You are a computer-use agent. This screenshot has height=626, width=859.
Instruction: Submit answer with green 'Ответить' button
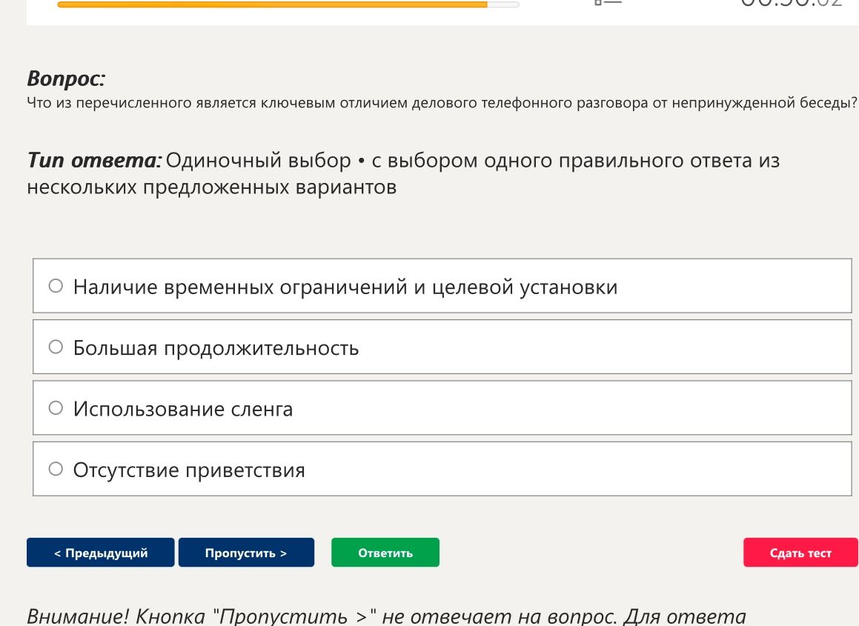click(x=385, y=553)
